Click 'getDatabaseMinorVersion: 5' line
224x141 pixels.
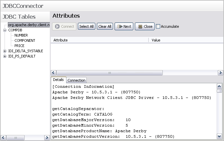90,125
